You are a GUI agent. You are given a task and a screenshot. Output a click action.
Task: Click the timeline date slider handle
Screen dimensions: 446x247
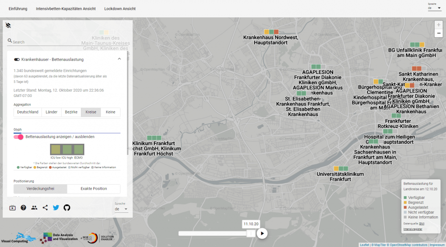(x=251, y=233)
